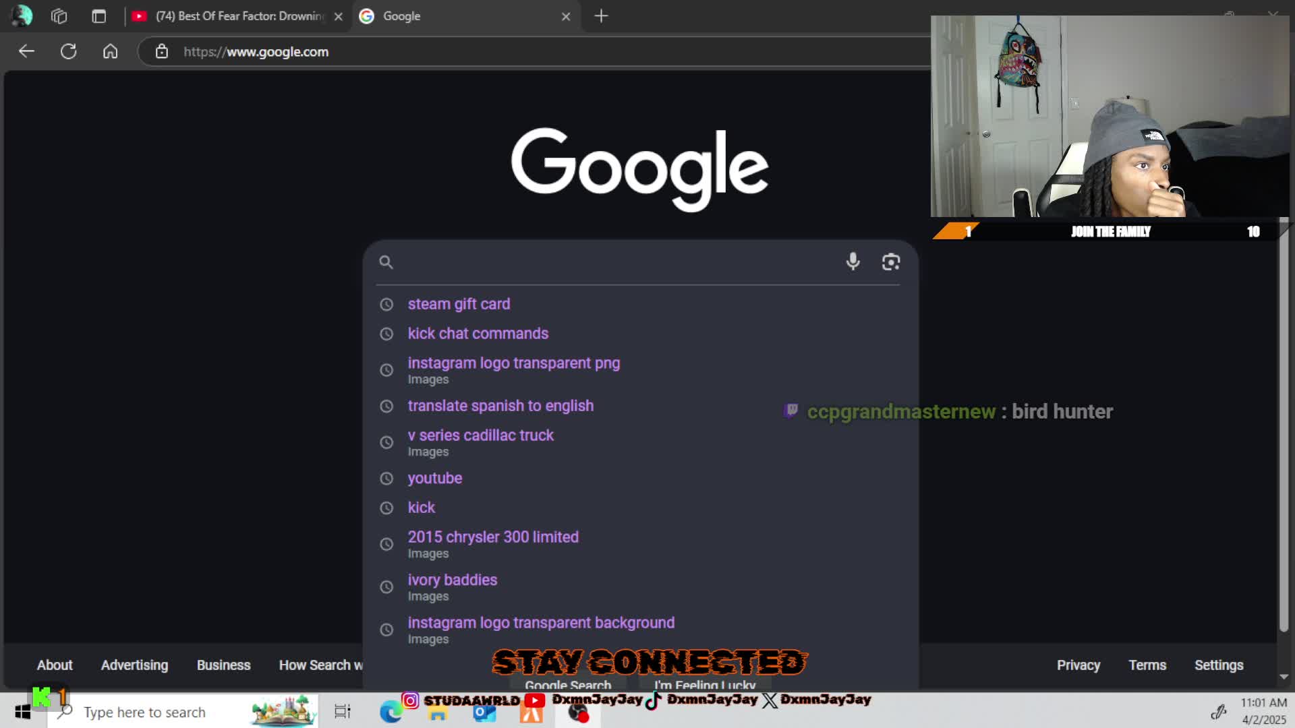Toggle the vertical tabs icon

[x=99, y=16]
